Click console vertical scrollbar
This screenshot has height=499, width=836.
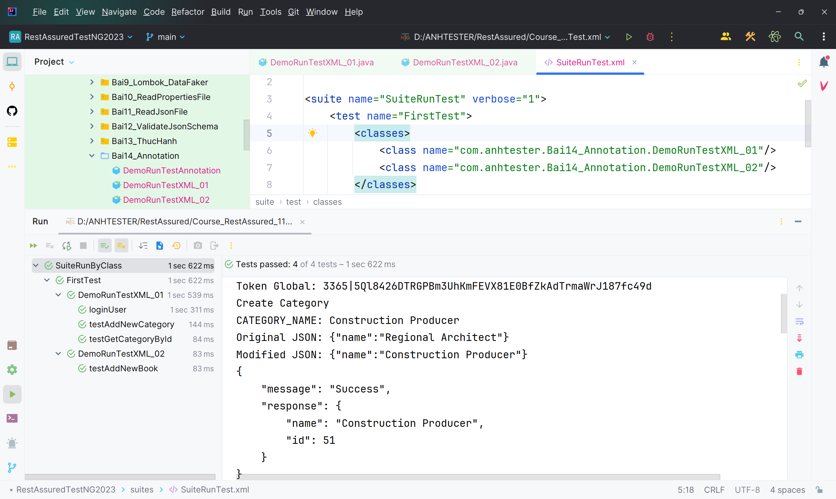(x=783, y=314)
